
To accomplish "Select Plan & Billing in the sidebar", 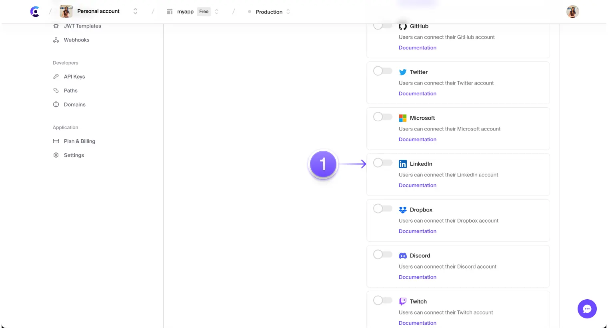I will (80, 141).
